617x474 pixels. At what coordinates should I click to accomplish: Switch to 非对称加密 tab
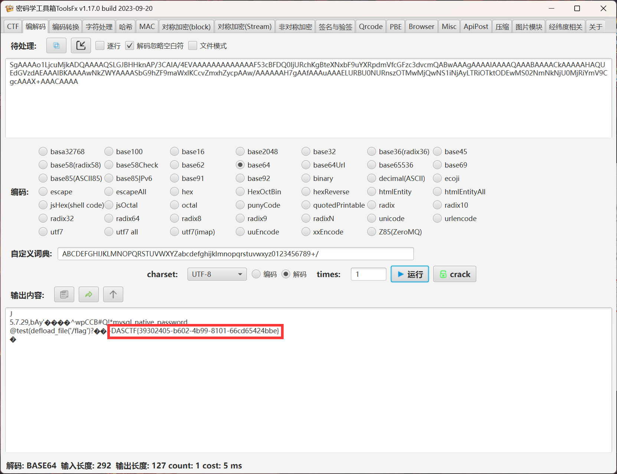click(296, 27)
